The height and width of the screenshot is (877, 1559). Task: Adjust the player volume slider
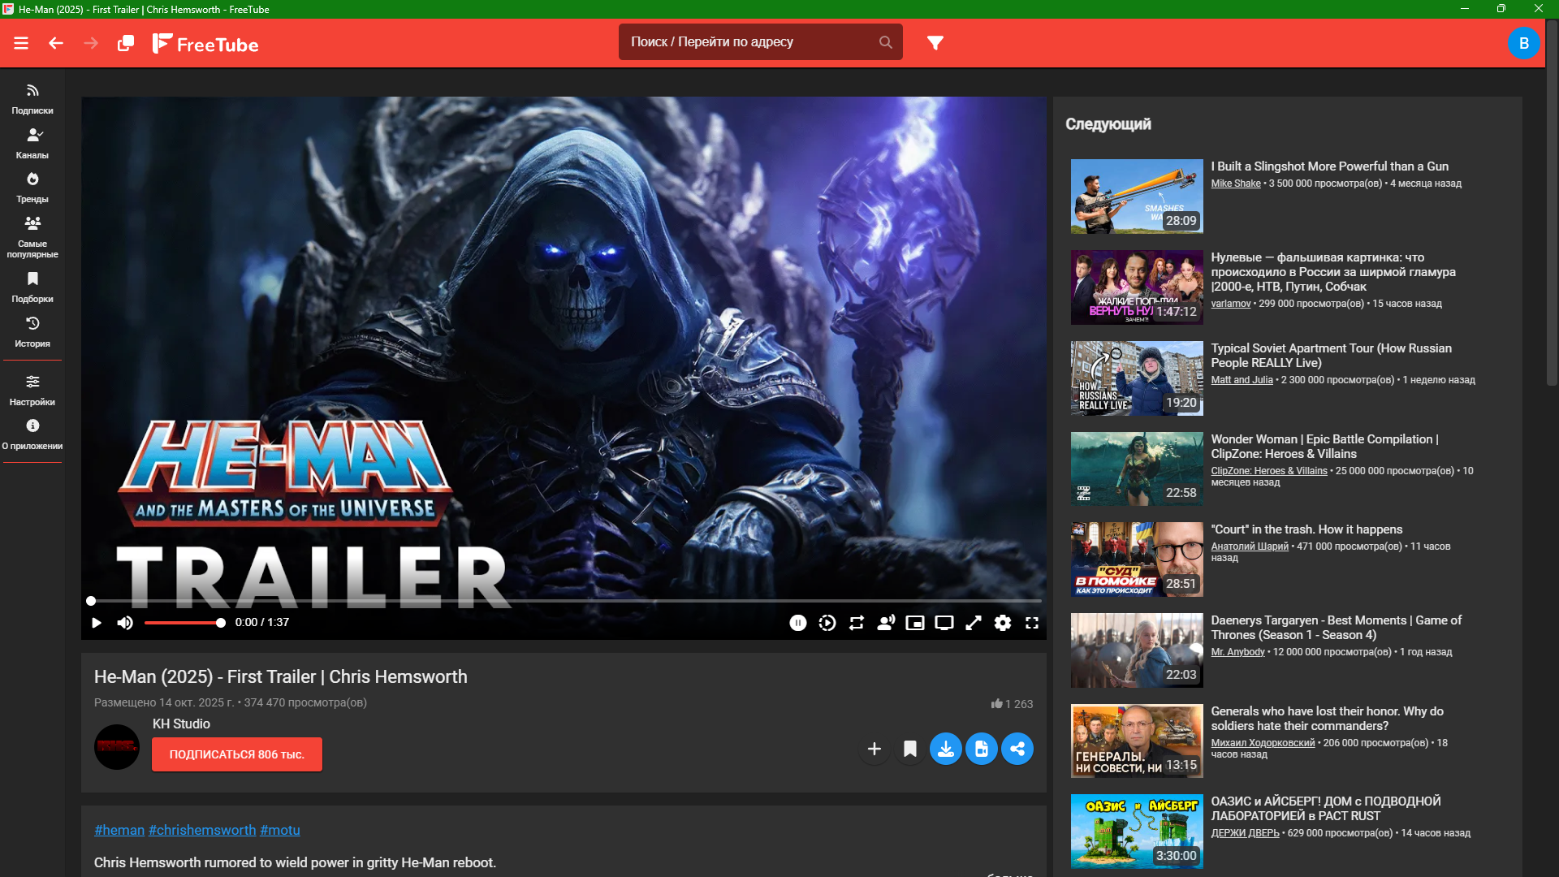tap(184, 623)
